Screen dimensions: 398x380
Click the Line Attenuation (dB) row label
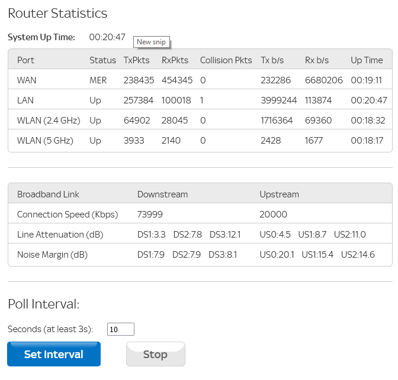coord(60,235)
